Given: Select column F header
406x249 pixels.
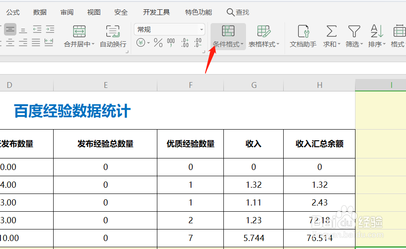Looking at the screenshot, I should pos(191,85).
